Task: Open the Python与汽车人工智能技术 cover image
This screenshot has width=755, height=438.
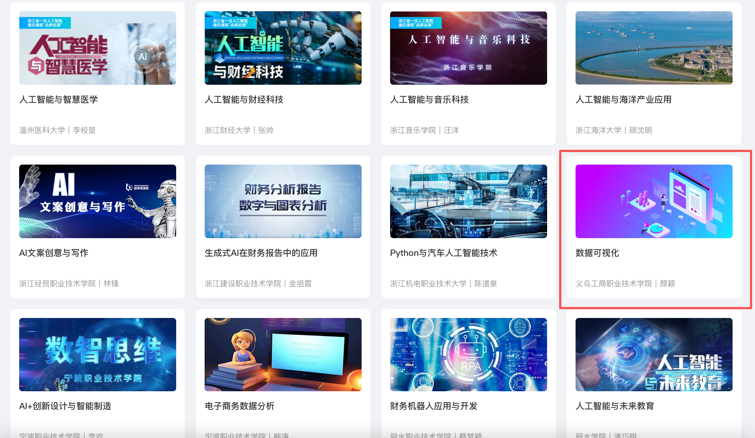Action: (468, 201)
